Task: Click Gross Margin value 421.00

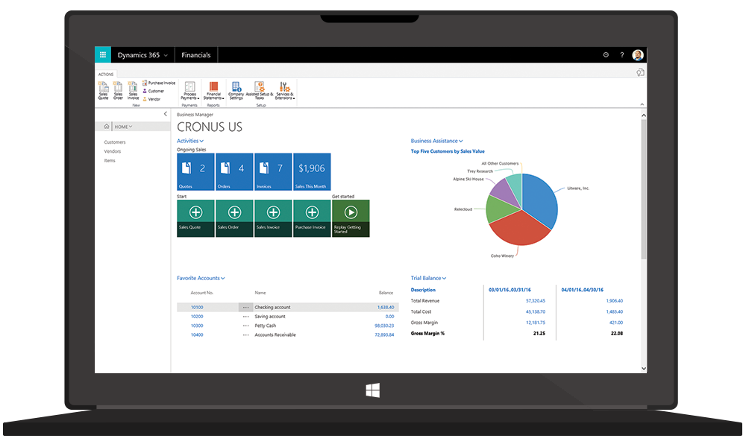Action: coord(616,323)
